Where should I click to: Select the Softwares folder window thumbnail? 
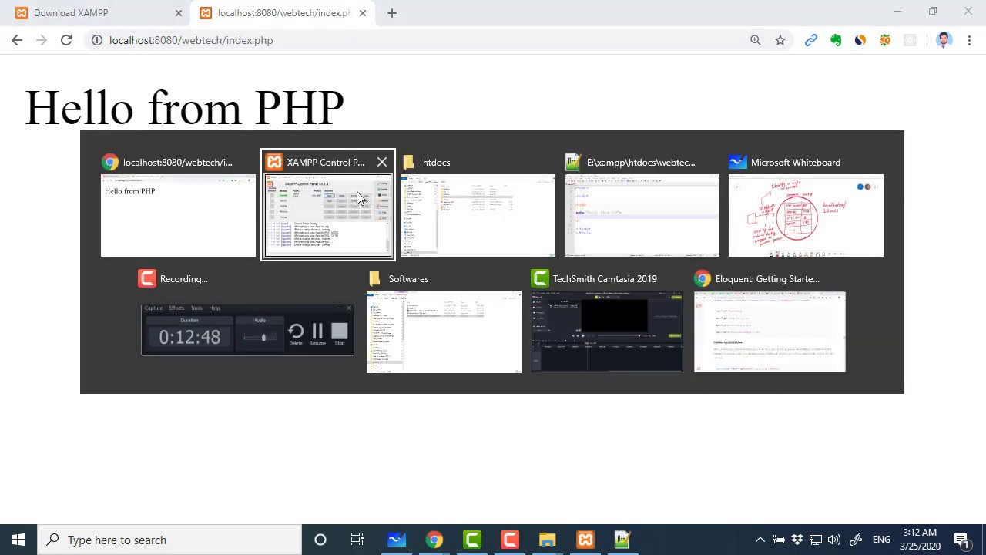coord(444,331)
